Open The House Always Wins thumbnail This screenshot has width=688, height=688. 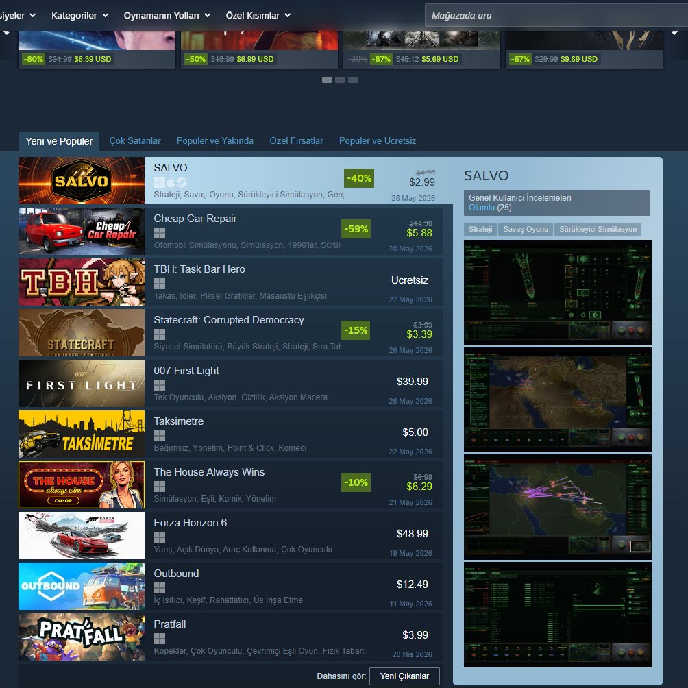[82, 484]
